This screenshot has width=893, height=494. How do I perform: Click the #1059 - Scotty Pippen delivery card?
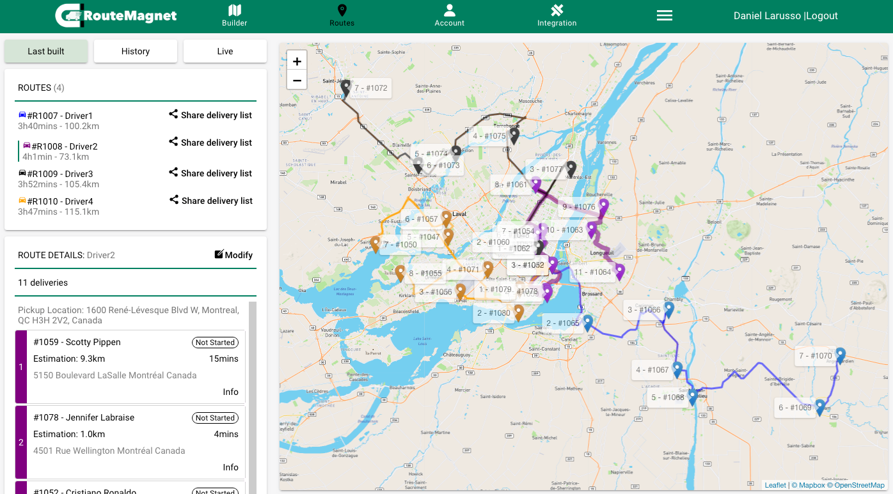[130, 367]
